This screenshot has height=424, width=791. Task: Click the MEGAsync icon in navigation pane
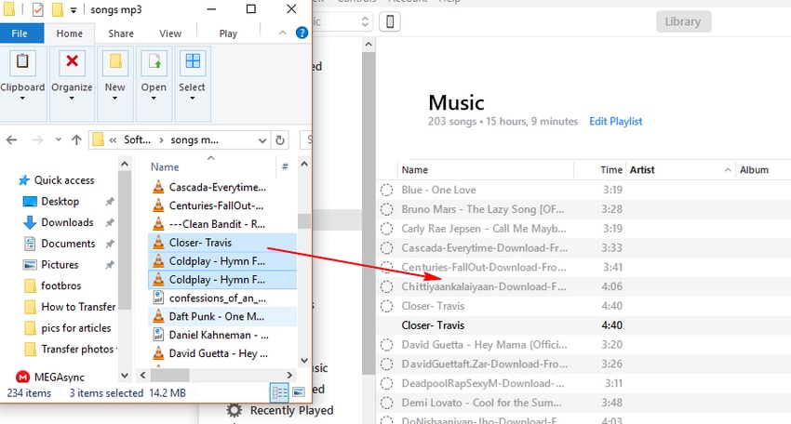click(22, 377)
